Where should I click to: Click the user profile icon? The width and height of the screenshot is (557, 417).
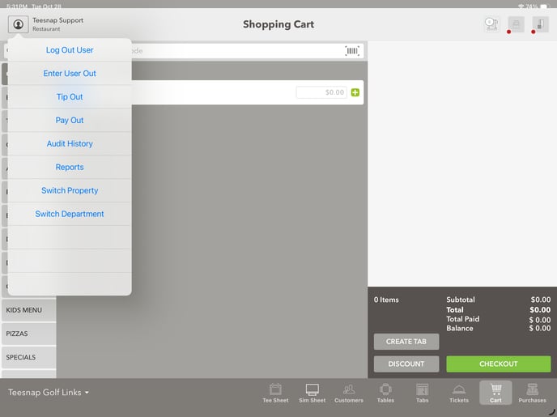click(18, 24)
